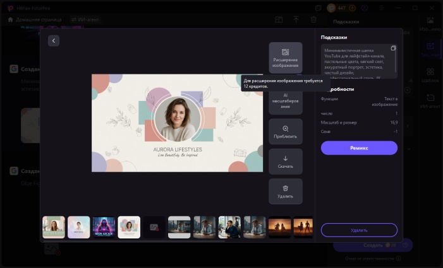This screenshot has height=268, width=443.
Task: Select the first thumbnail in the filmstrip
Action: [x=54, y=227]
